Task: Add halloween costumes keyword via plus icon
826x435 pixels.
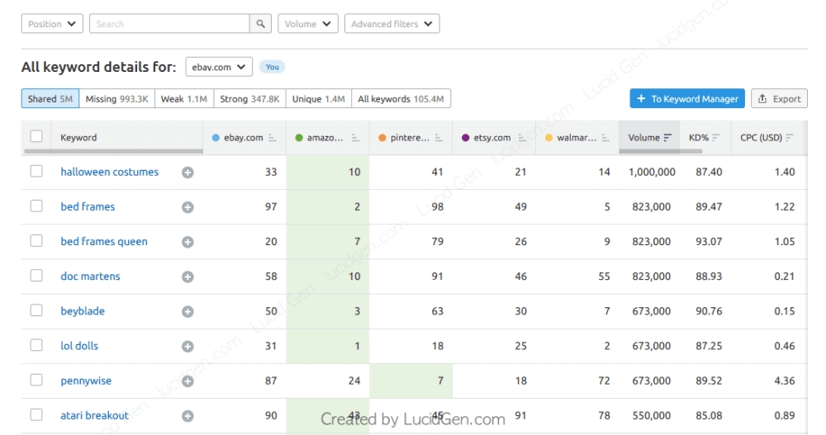Action: [x=188, y=173]
